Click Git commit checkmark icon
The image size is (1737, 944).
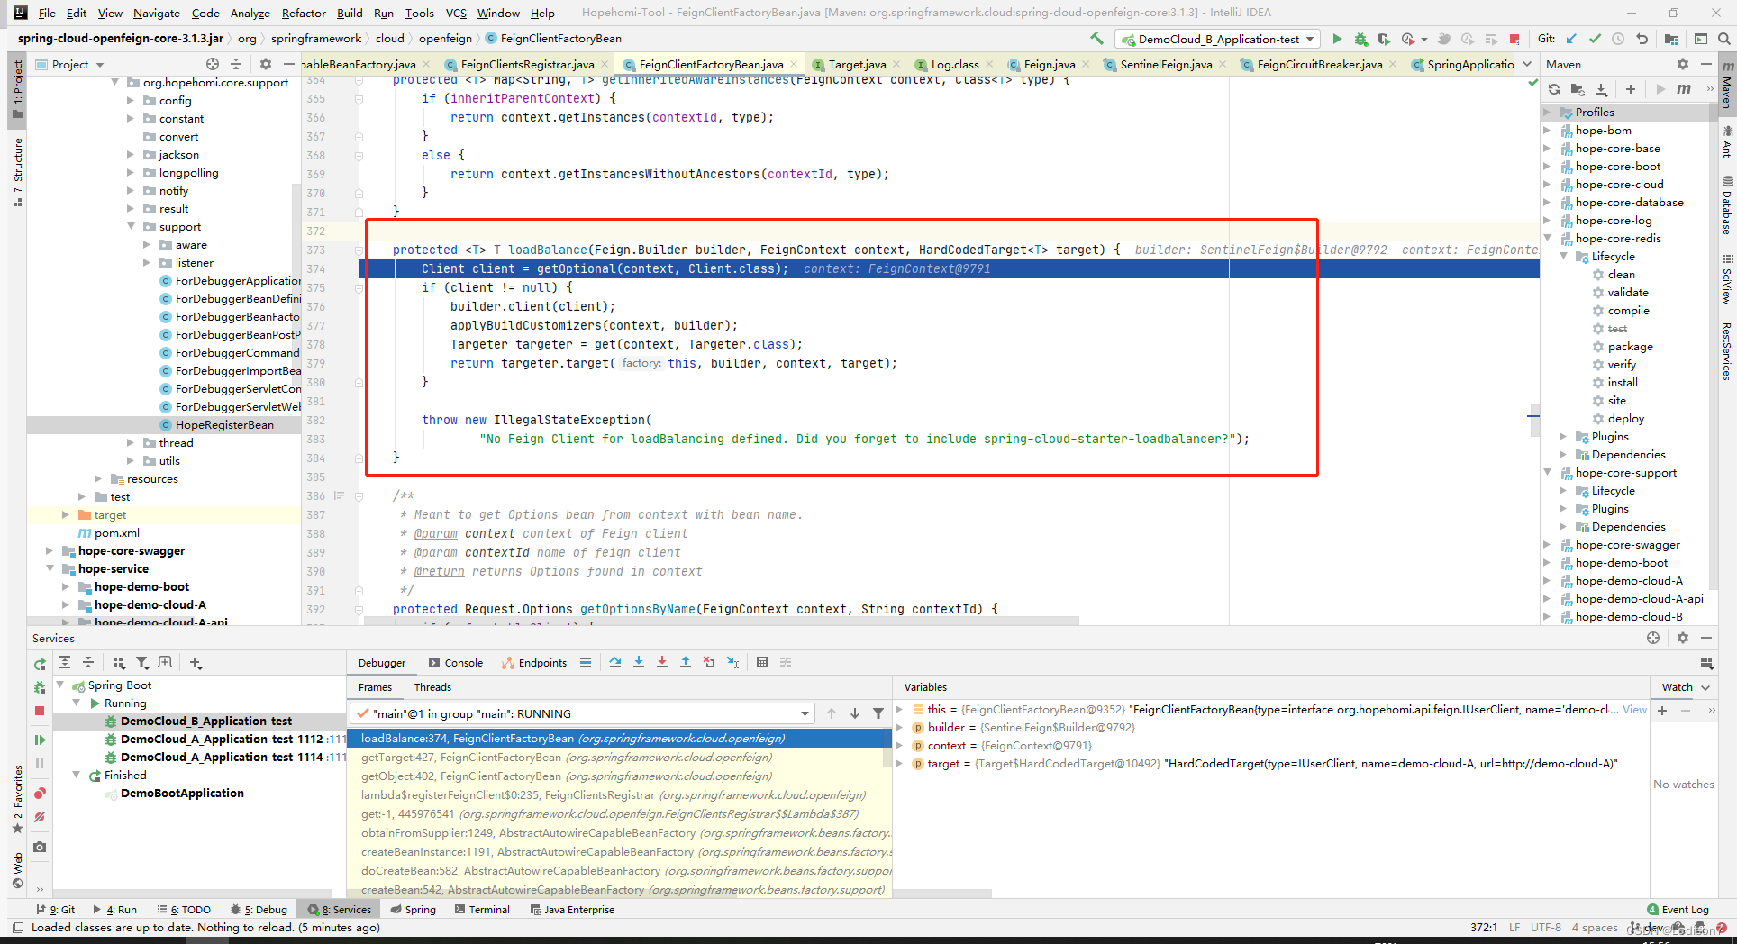[x=1595, y=39]
